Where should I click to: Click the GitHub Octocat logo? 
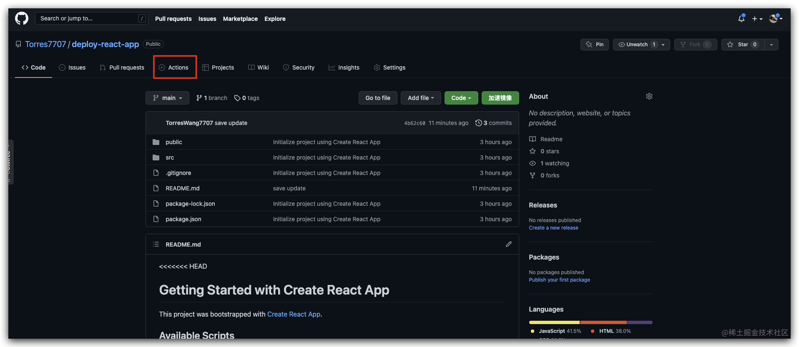22,18
